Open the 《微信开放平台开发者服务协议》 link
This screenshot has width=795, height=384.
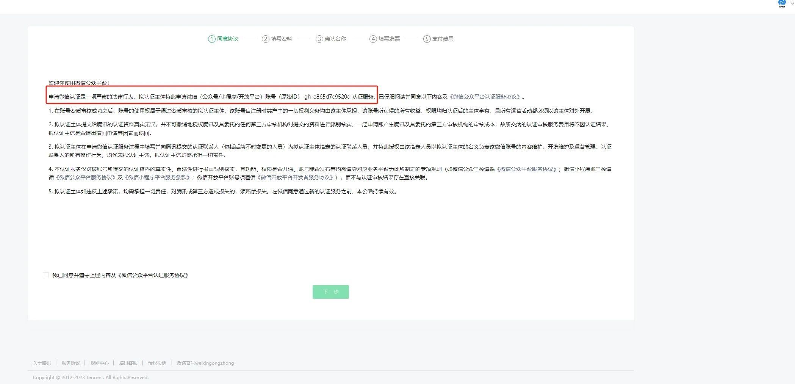(295, 177)
